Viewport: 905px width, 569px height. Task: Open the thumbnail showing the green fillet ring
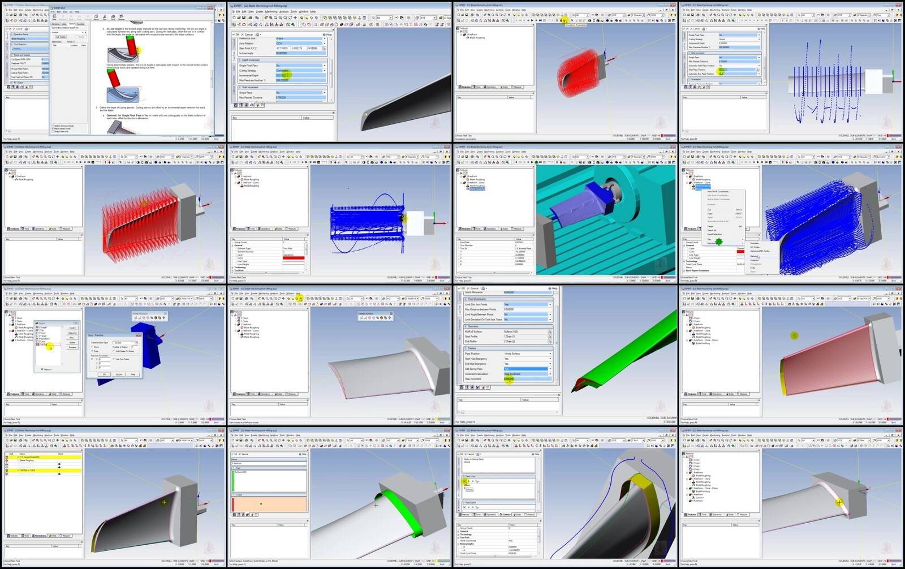pyautogui.click(x=340, y=498)
